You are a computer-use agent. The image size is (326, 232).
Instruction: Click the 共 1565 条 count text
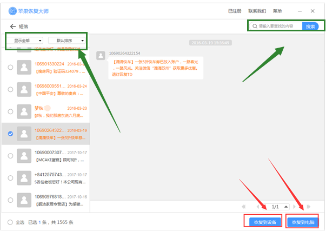[x=62, y=222]
